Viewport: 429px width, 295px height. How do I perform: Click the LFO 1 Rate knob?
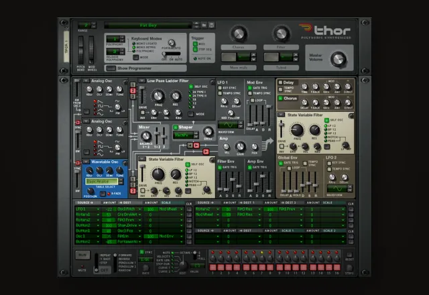click(223, 101)
